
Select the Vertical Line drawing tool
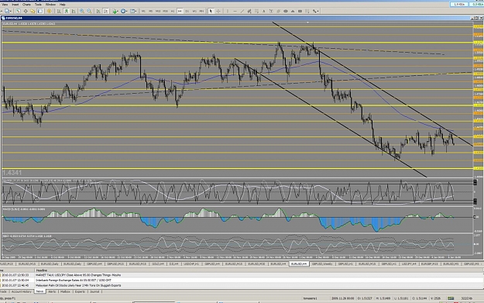click(x=228, y=11)
